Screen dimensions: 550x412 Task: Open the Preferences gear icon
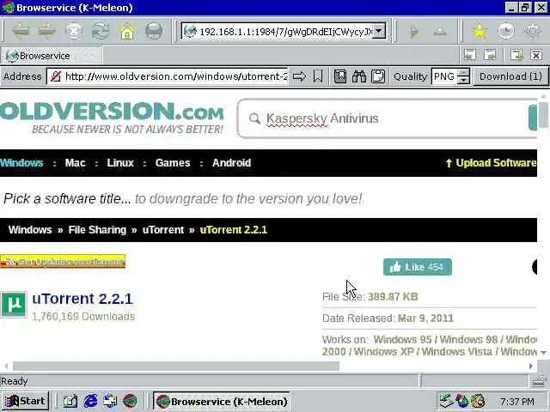pos(533,32)
